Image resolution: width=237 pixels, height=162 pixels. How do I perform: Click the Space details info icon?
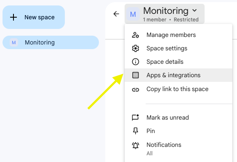[x=136, y=62]
